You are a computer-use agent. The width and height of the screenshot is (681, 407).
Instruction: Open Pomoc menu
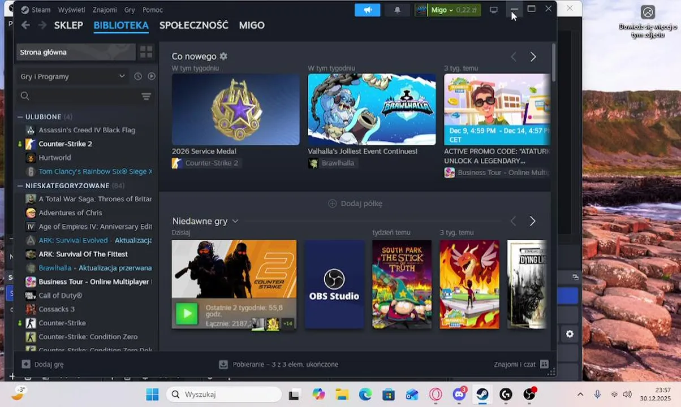153,10
